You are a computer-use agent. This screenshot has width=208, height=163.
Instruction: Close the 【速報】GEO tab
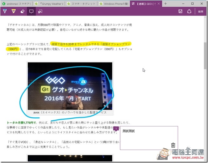click(x=159, y=4)
